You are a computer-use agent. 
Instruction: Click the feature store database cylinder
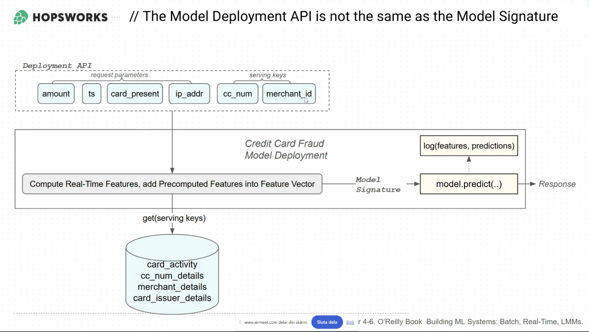[172, 275]
